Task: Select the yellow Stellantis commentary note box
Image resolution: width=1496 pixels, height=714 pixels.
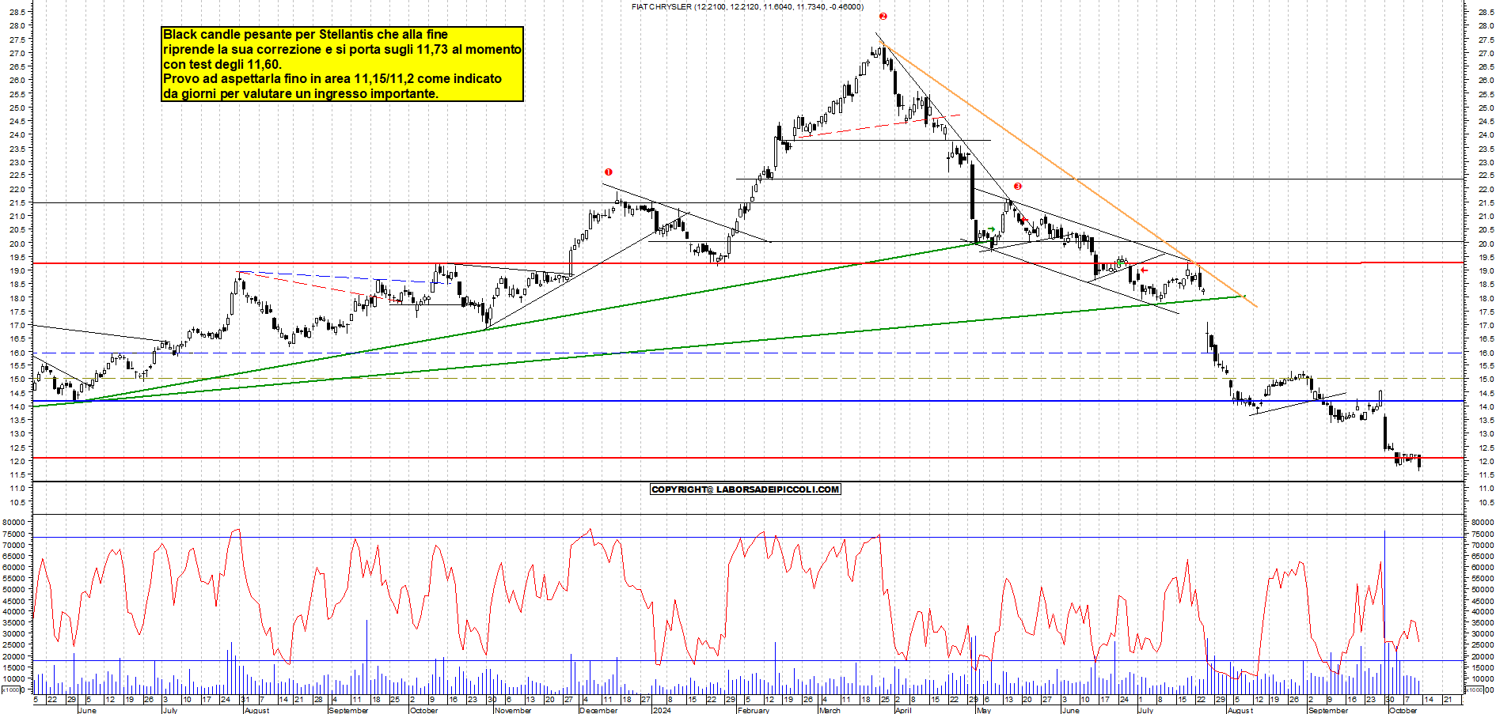Action: (342, 64)
